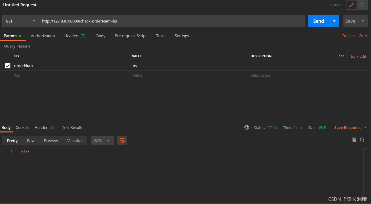Open the Test Results tab

[73, 128]
